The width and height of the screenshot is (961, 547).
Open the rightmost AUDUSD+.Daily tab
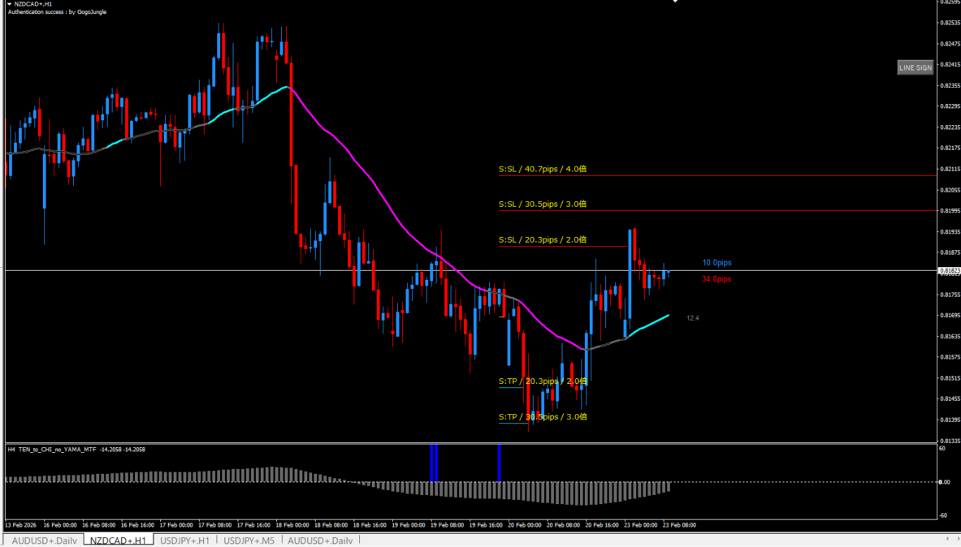pyautogui.click(x=320, y=541)
